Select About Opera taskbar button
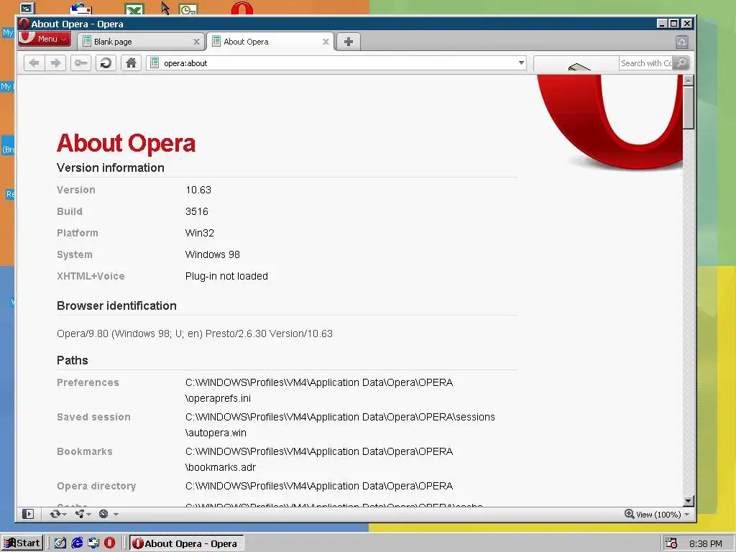736x552 pixels. click(186, 543)
